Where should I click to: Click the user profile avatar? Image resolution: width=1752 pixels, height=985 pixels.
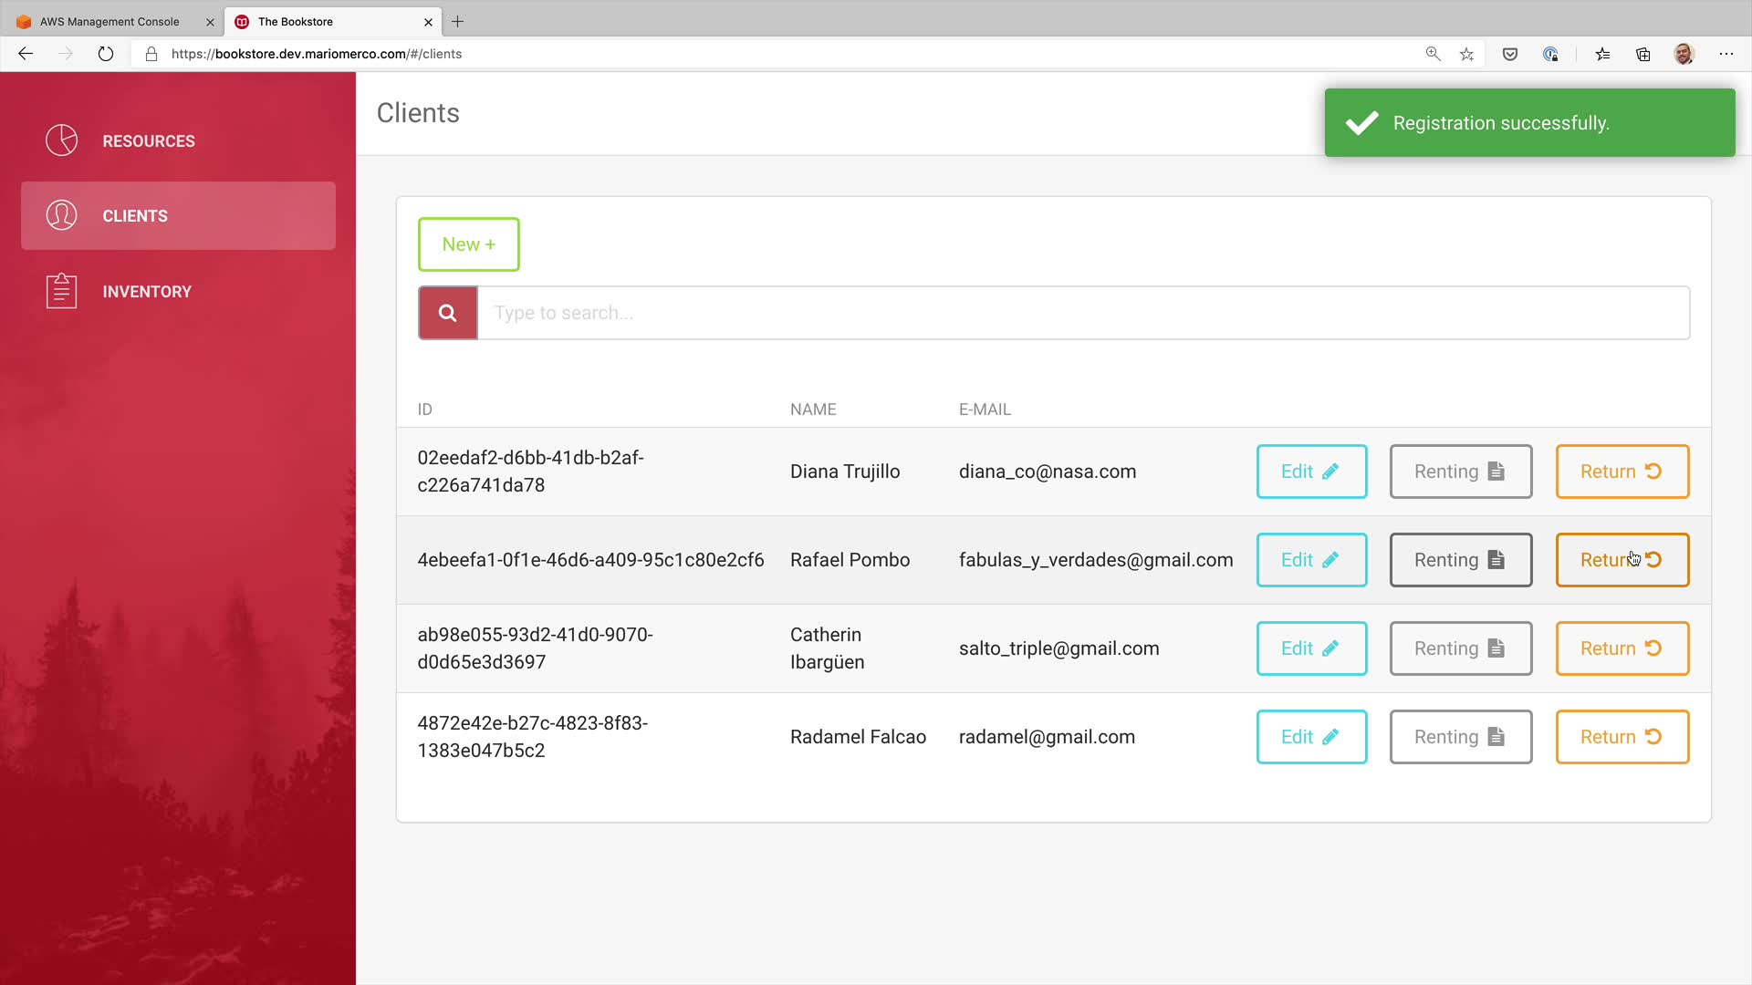(1684, 54)
